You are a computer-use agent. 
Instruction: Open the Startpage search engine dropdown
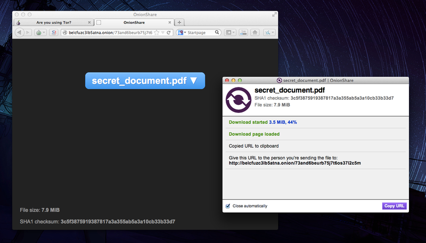tap(182, 33)
